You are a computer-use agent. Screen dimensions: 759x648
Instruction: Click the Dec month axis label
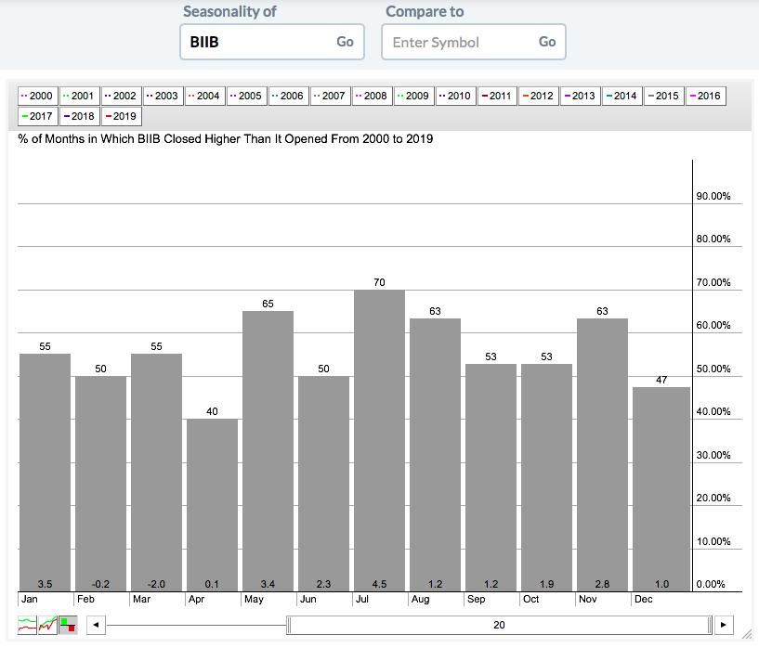tap(643, 599)
